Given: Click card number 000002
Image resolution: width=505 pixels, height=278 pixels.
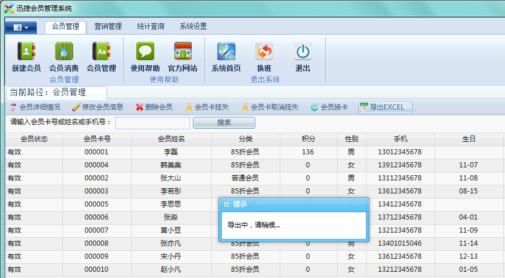Looking at the screenshot, I should (96, 178).
